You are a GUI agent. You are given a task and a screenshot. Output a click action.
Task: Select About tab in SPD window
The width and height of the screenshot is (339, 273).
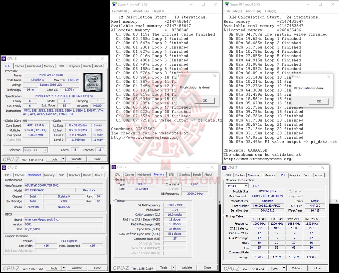319,175
